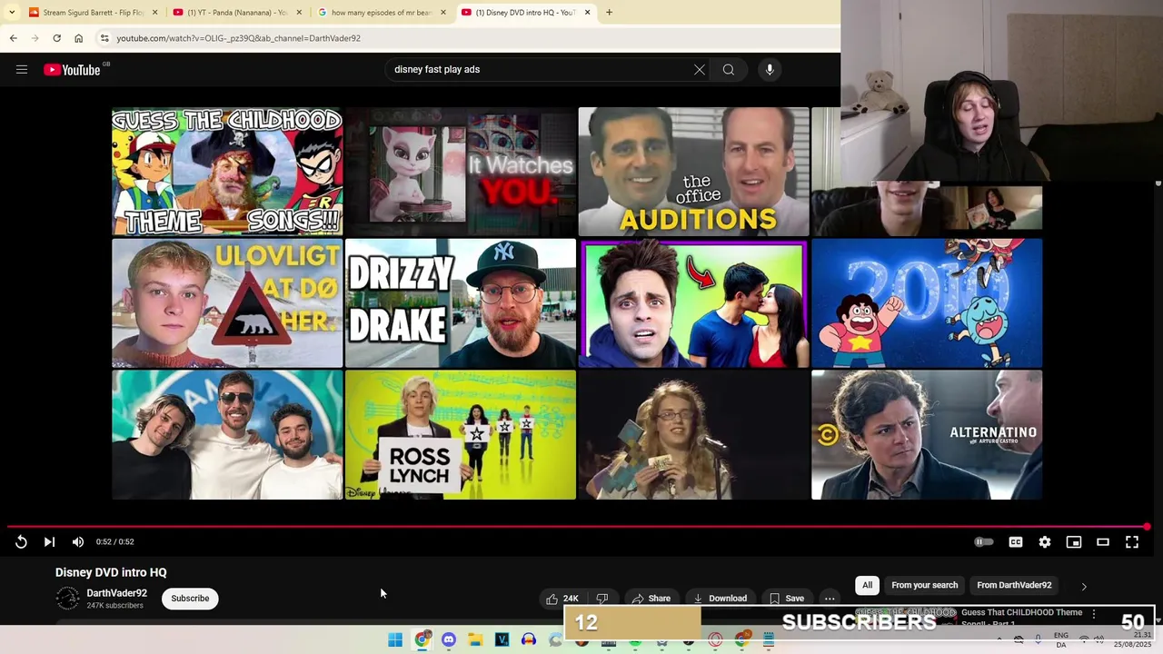This screenshot has width=1163, height=654.
Task: Click the red progress bar of the video
Action: (x=577, y=527)
